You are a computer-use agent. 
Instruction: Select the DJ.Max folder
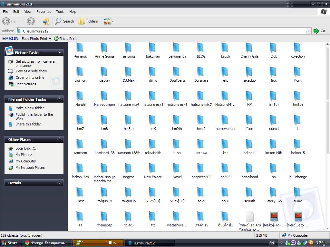129,75
